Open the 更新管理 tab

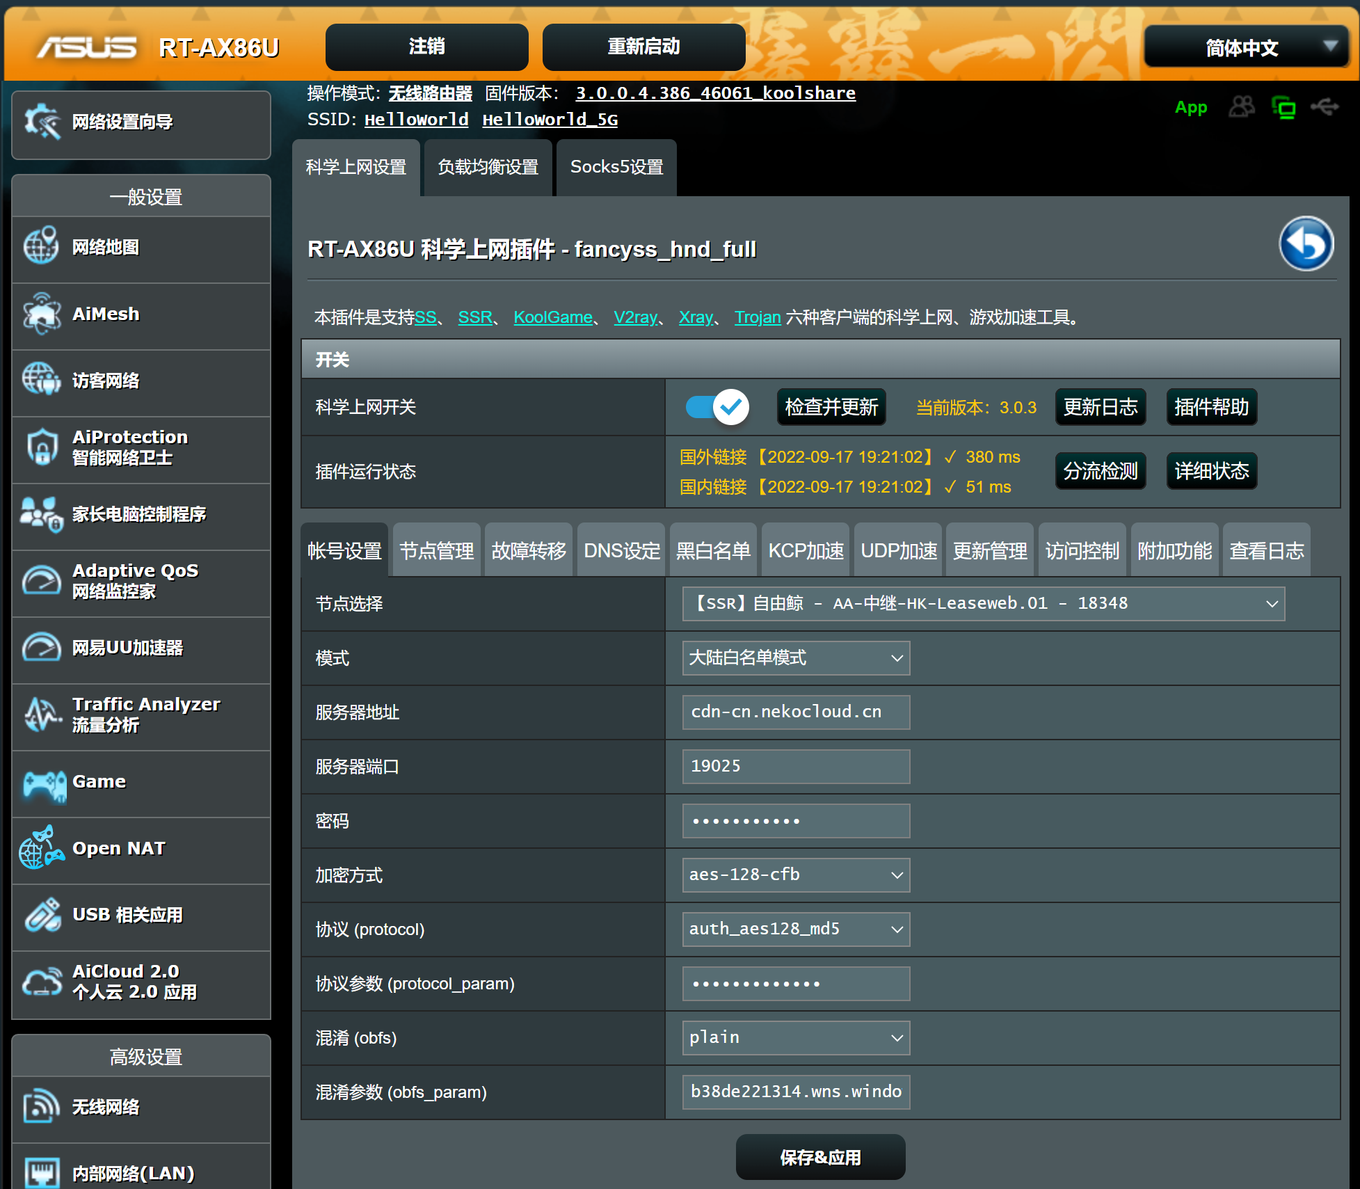coord(990,550)
